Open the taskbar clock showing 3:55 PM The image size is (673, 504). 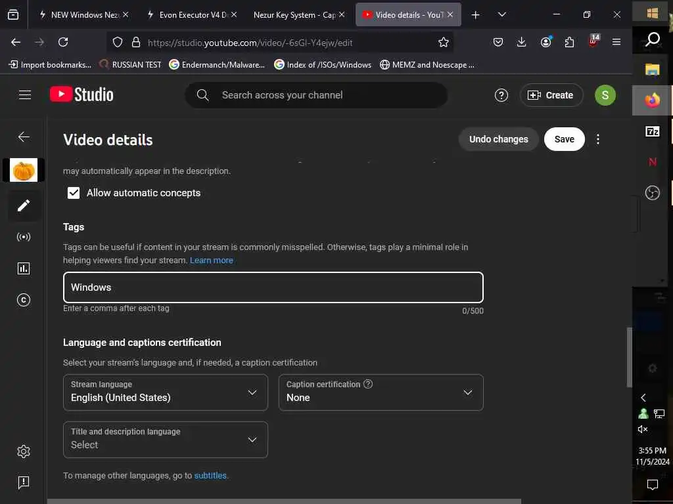click(x=653, y=456)
